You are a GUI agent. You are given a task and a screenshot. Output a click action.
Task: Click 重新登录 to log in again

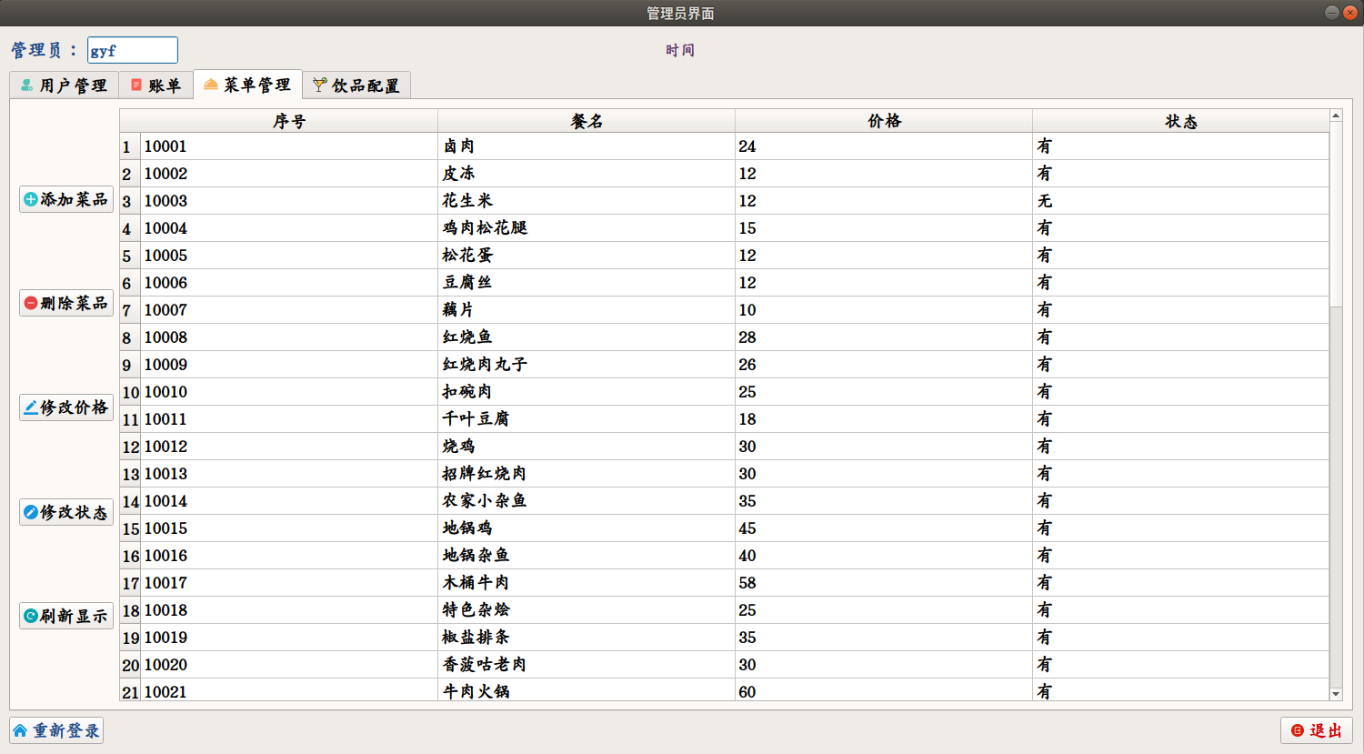56,730
